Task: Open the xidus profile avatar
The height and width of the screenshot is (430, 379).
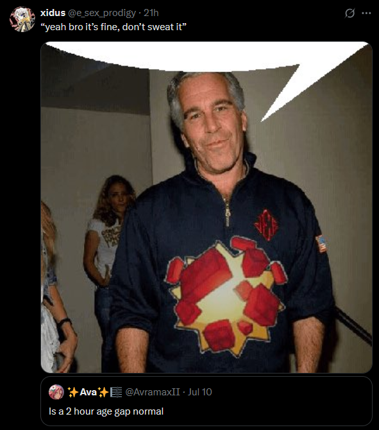Action: click(22, 19)
